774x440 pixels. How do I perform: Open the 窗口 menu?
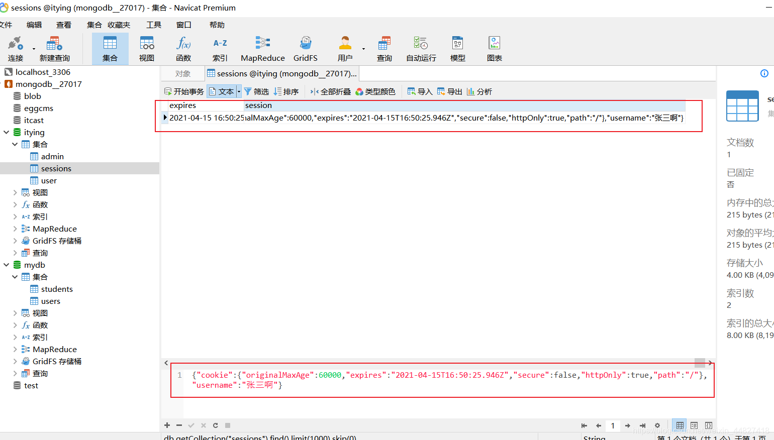pos(184,25)
